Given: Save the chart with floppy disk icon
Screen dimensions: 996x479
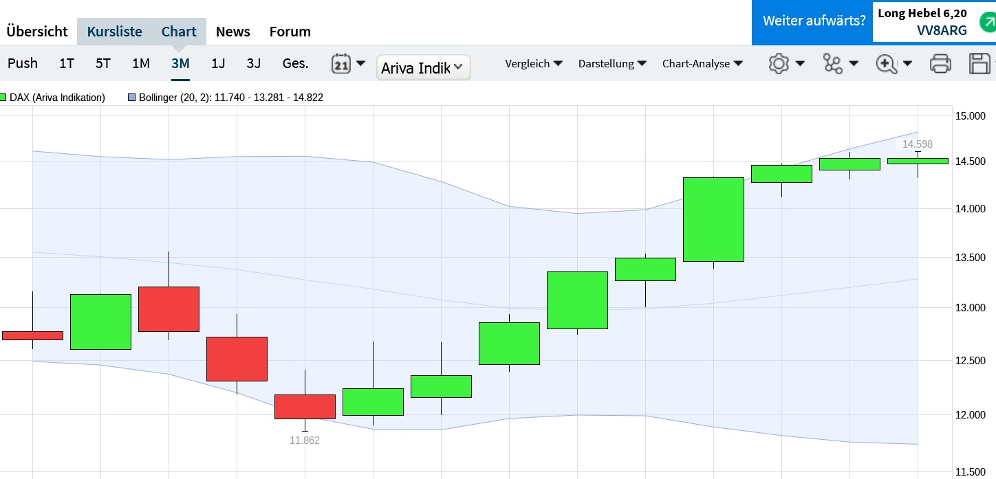Looking at the screenshot, I should tap(979, 64).
